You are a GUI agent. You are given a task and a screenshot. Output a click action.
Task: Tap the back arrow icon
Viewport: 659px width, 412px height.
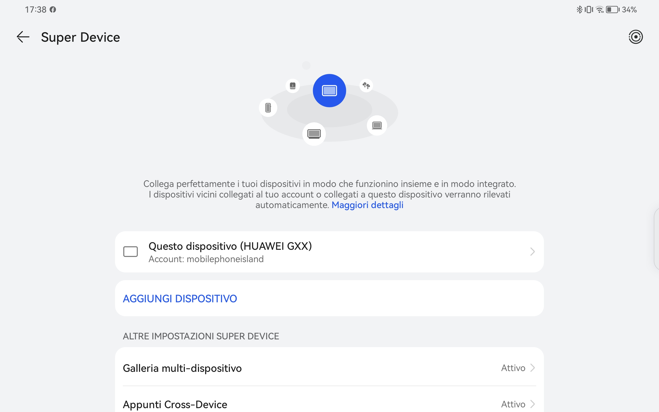pos(23,37)
